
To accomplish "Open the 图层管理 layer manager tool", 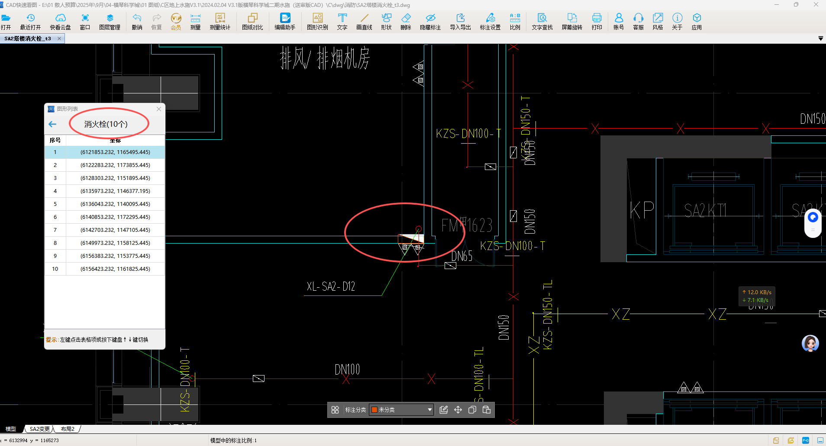I will [110, 22].
